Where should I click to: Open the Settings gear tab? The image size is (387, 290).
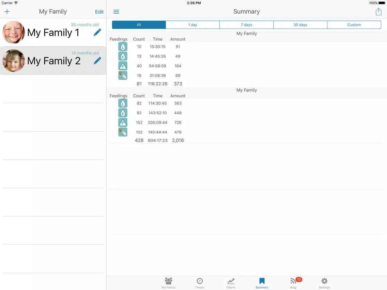(x=324, y=283)
